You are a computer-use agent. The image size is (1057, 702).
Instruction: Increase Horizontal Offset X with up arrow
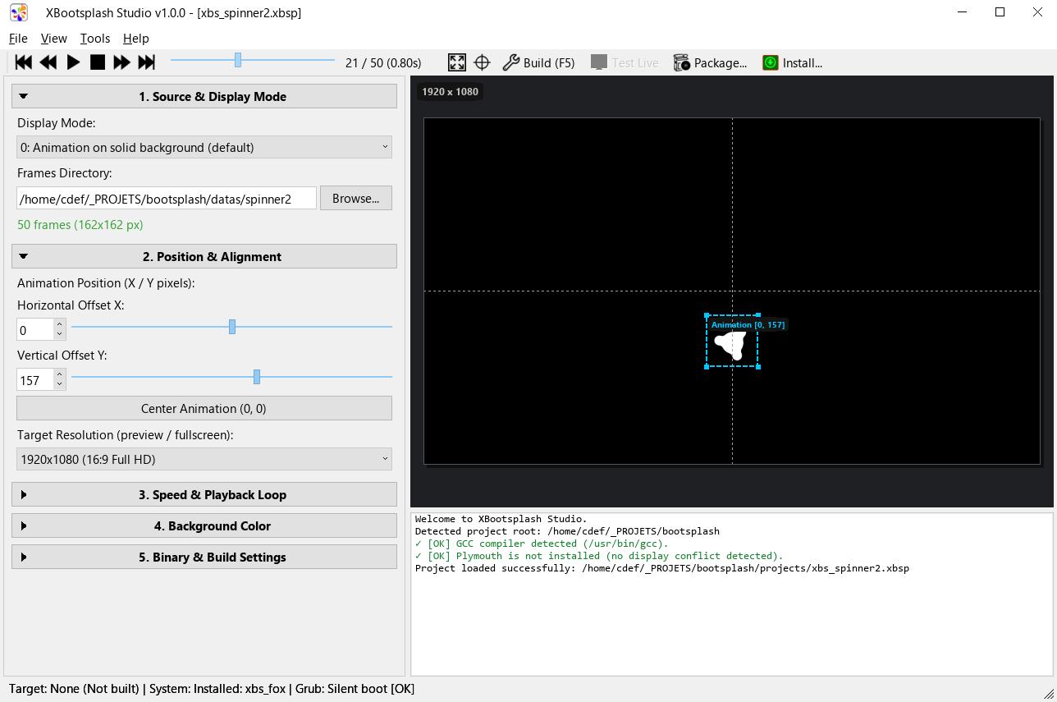coord(60,324)
